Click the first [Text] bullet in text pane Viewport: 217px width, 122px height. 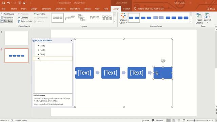coord(42,46)
